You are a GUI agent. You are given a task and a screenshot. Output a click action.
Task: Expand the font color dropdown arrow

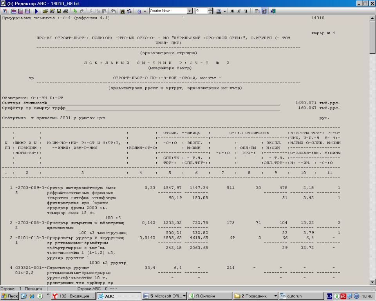click(x=225, y=11)
